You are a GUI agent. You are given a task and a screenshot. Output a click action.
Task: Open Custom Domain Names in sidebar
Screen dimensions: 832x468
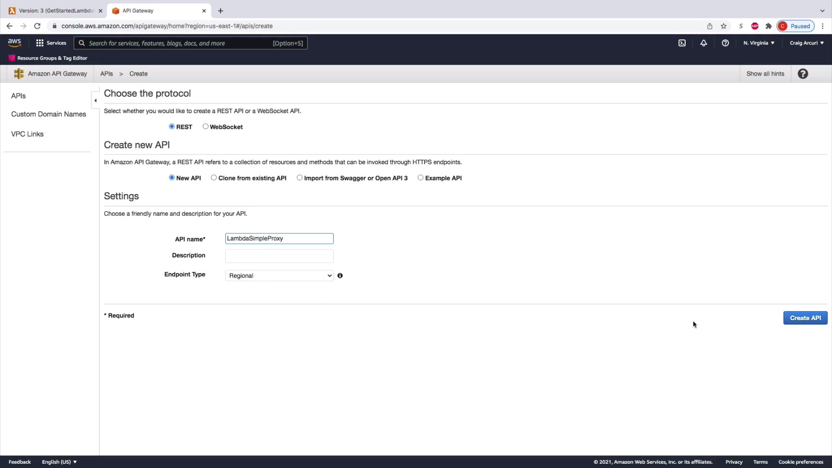pos(49,114)
